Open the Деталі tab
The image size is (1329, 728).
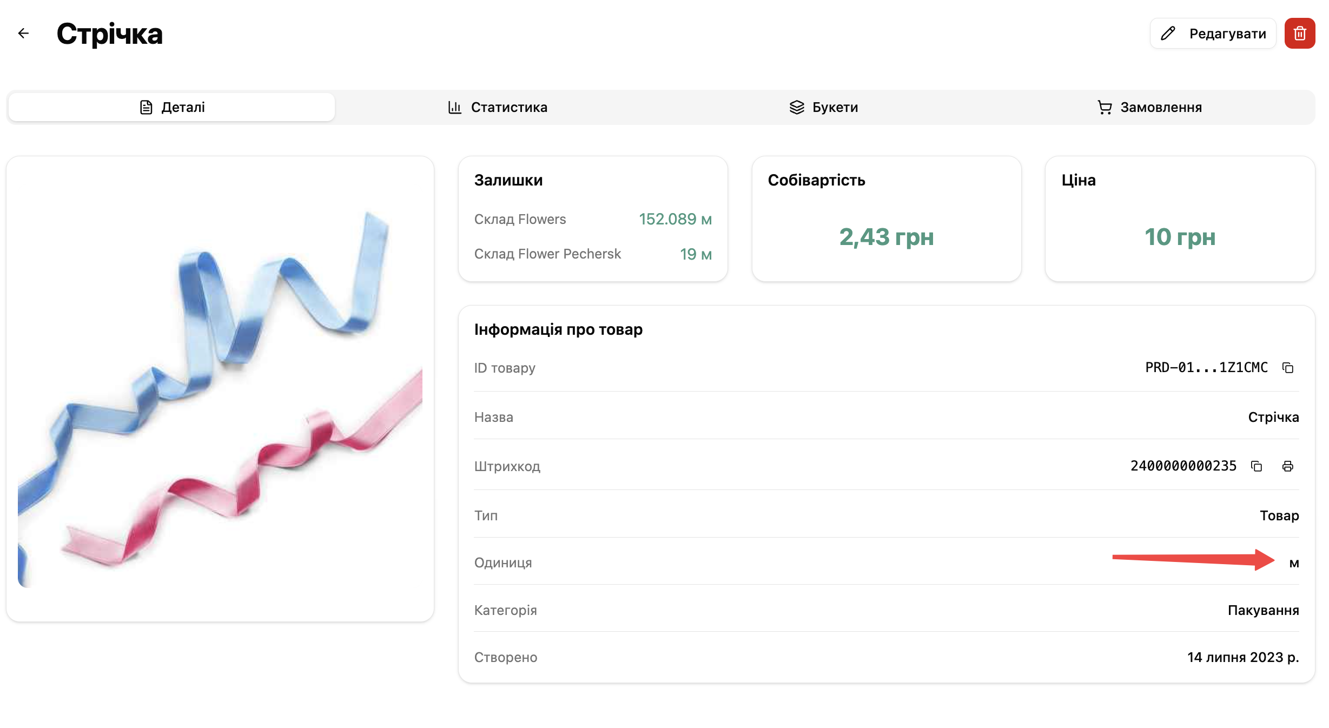(172, 107)
